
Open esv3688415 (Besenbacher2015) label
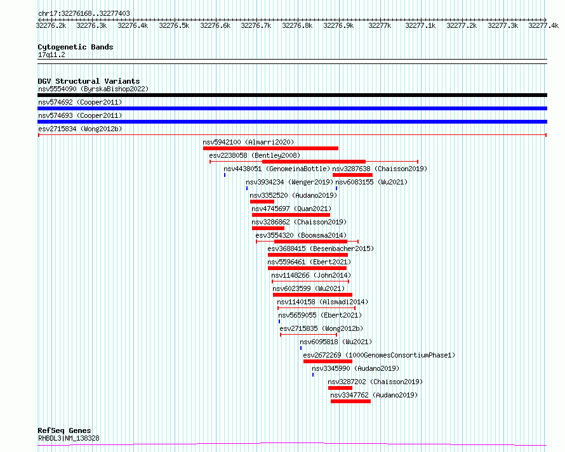[321, 249]
